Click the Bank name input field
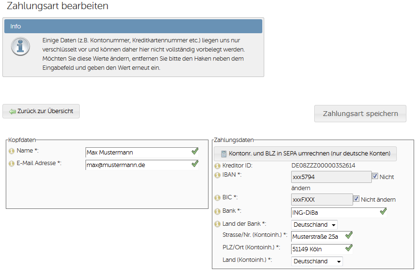Image resolution: width=417 pixels, height=271 pixels. tap(339, 213)
